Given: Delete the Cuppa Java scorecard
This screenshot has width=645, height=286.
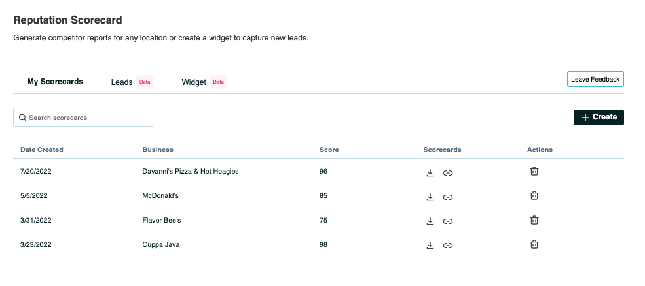Looking at the screenshot, I should (x=534, y=245).
